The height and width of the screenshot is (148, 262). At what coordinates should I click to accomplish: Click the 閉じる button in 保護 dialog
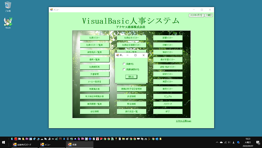(131, 77)
